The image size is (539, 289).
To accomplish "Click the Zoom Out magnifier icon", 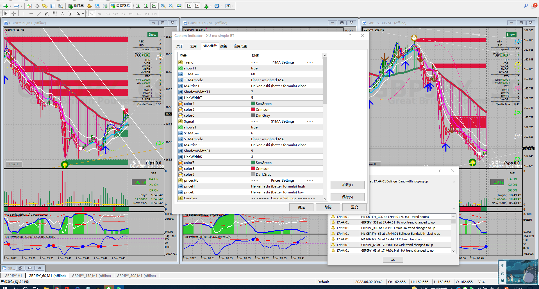I will [x=171, y=6].
